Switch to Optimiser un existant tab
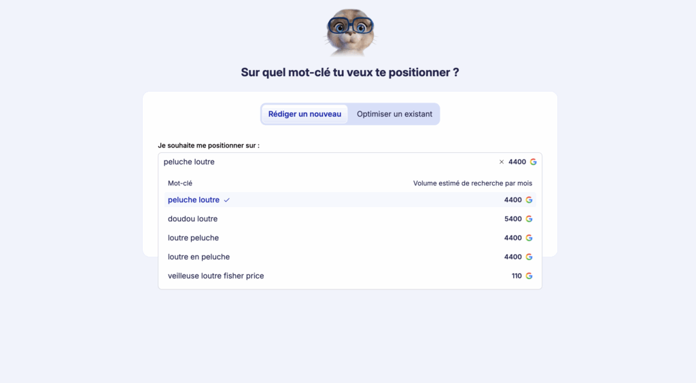 [x=394, y=114]
